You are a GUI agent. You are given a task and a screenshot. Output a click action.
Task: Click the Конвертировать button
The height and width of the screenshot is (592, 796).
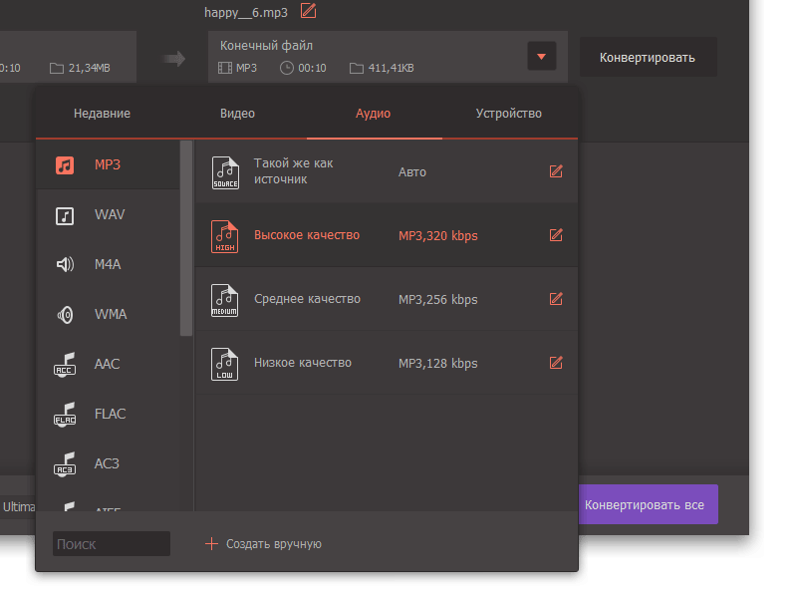click(x=649, y=57)
